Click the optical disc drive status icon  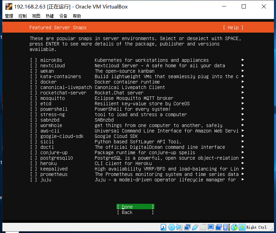pyautogui.click(x=172, y=227)
